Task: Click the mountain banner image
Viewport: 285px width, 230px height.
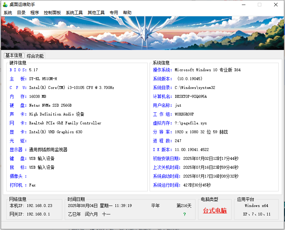Action: pyautogui.click(x=142, y=33)
